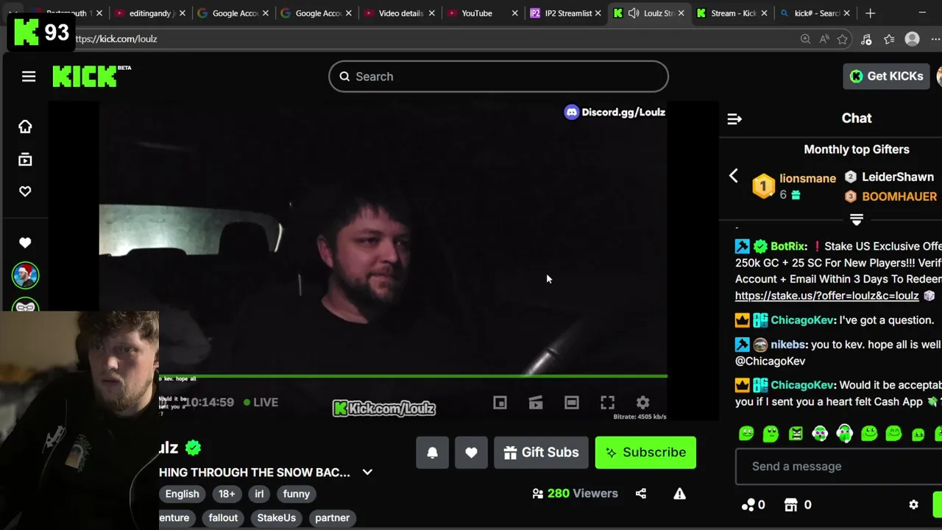Open the stake.us offer link in chat
942x530 pixels.
click(x=826, y=296)
